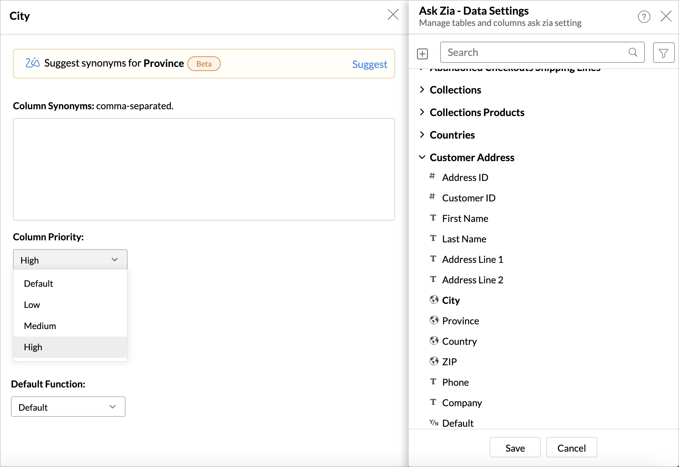Select the Country column
The width and height of the screenshot is (679, 467).
459,341
